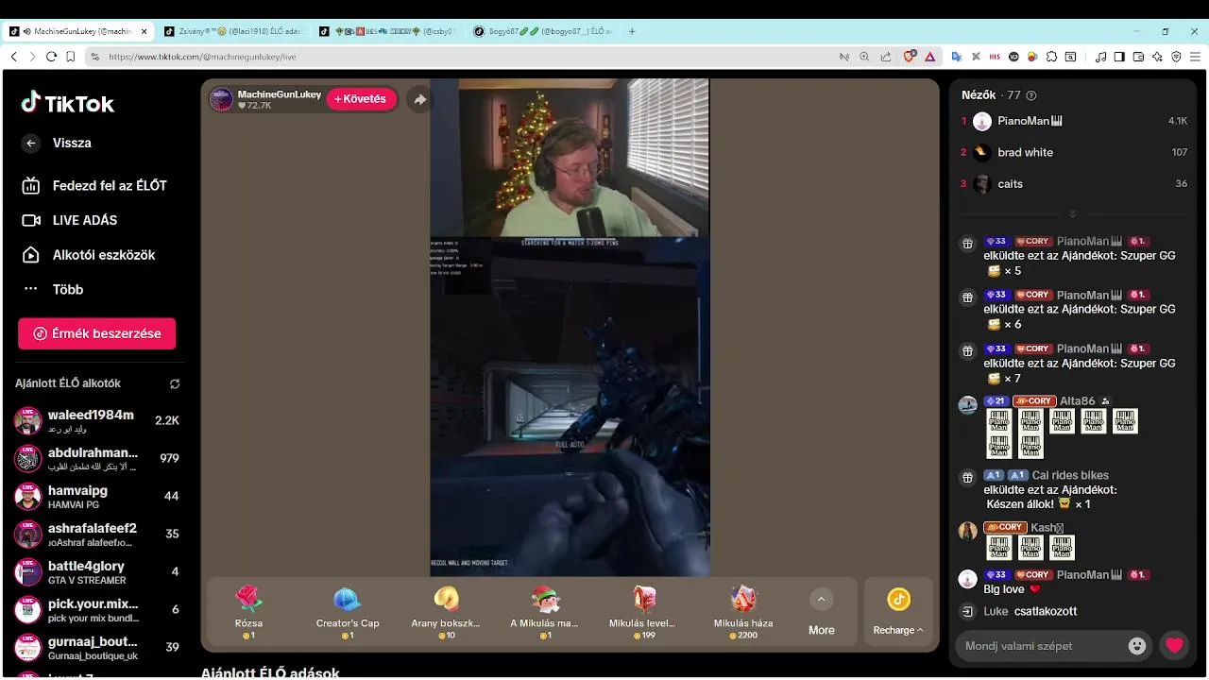Go back in browser history
Image resolution: width=1209 pixels, height=680 pixels.
point(13,57)
